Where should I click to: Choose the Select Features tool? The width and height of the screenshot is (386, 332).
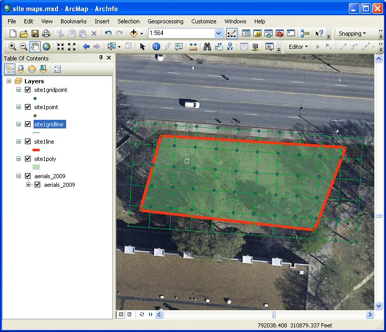coord(111,46)
